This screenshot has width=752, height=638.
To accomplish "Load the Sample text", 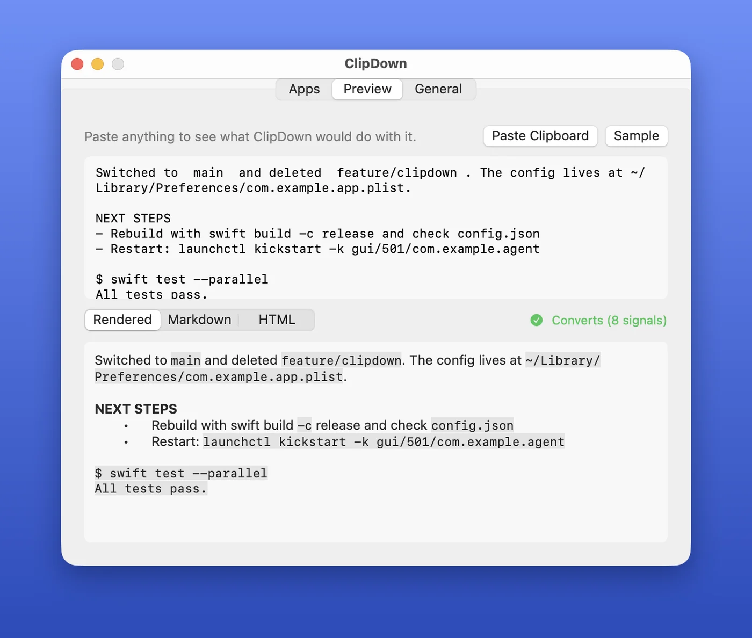I will click(x=637, y=136).
